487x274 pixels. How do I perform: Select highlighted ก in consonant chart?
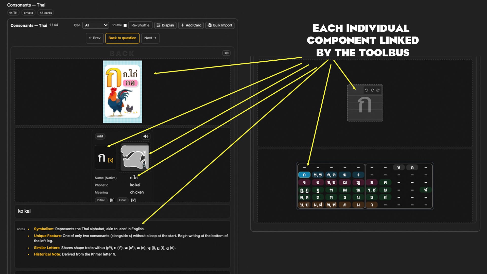pos(304,175)
